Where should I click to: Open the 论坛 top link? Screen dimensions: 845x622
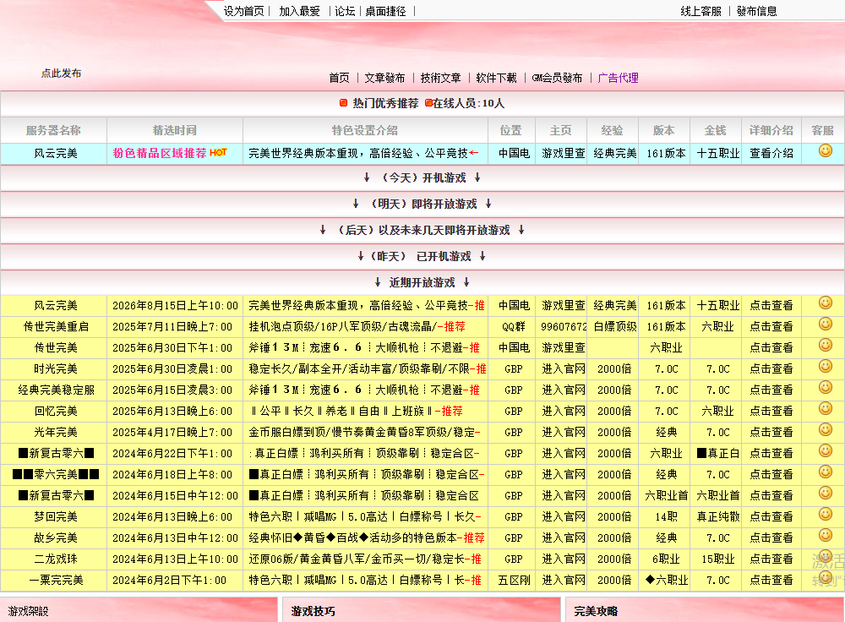[x=345, y=11]
